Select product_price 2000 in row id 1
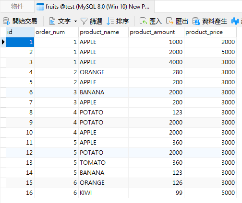 210,42
